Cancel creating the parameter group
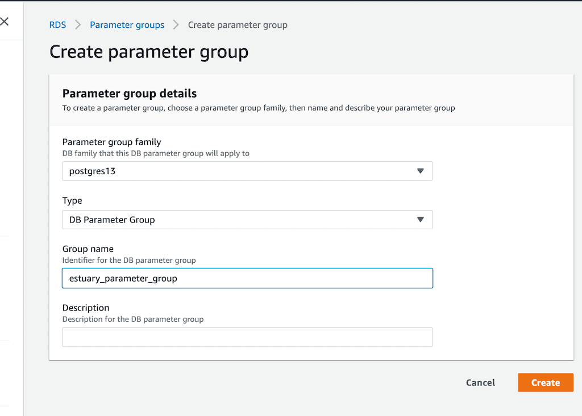This screenshot has width=582, height=416. point(480,383)
